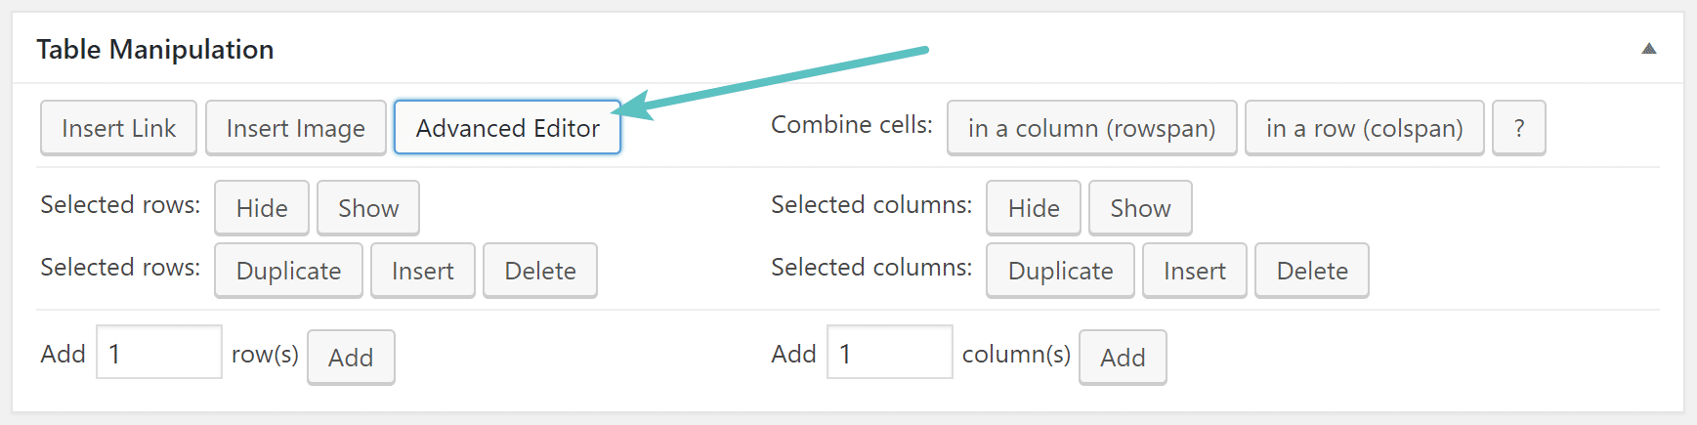This screenshot has width=1697, height=425.
Task: Combine cells in a column (rowspan)
Action: tap(1091, 128)
